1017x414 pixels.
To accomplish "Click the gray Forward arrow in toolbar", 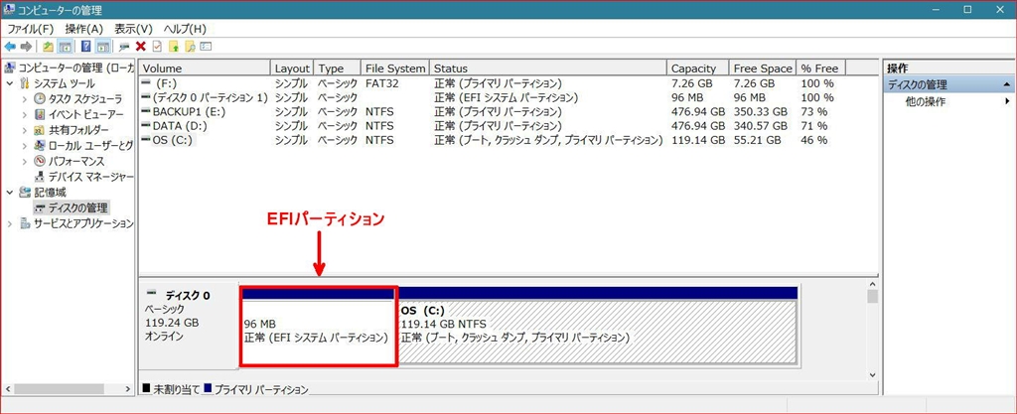I will 26,47.
